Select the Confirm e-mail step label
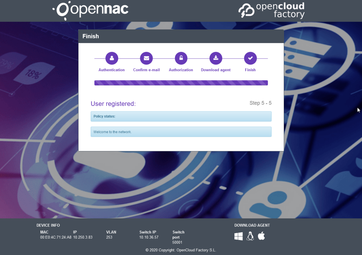The image size is (362, 255). coord(146,70)
